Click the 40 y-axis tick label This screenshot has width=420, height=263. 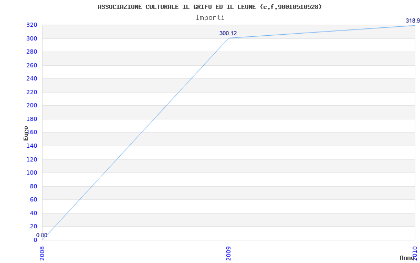[x=34, y=213]
